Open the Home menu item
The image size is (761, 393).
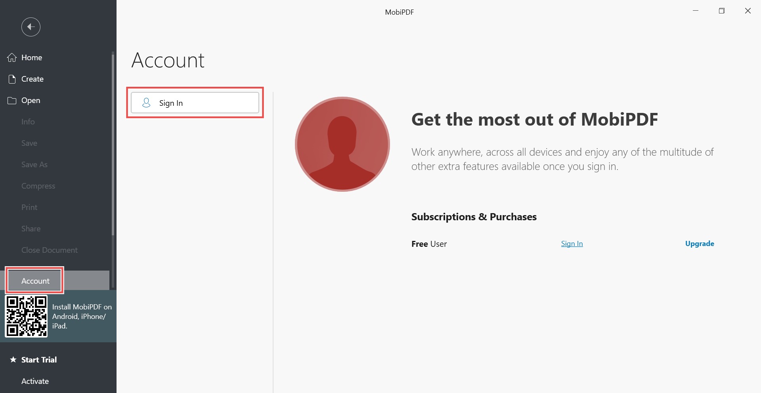[x=55, y=57]
